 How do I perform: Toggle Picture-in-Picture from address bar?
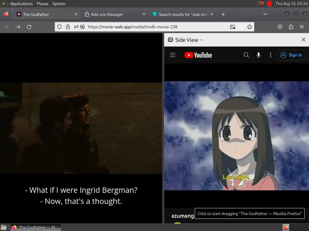233,27
